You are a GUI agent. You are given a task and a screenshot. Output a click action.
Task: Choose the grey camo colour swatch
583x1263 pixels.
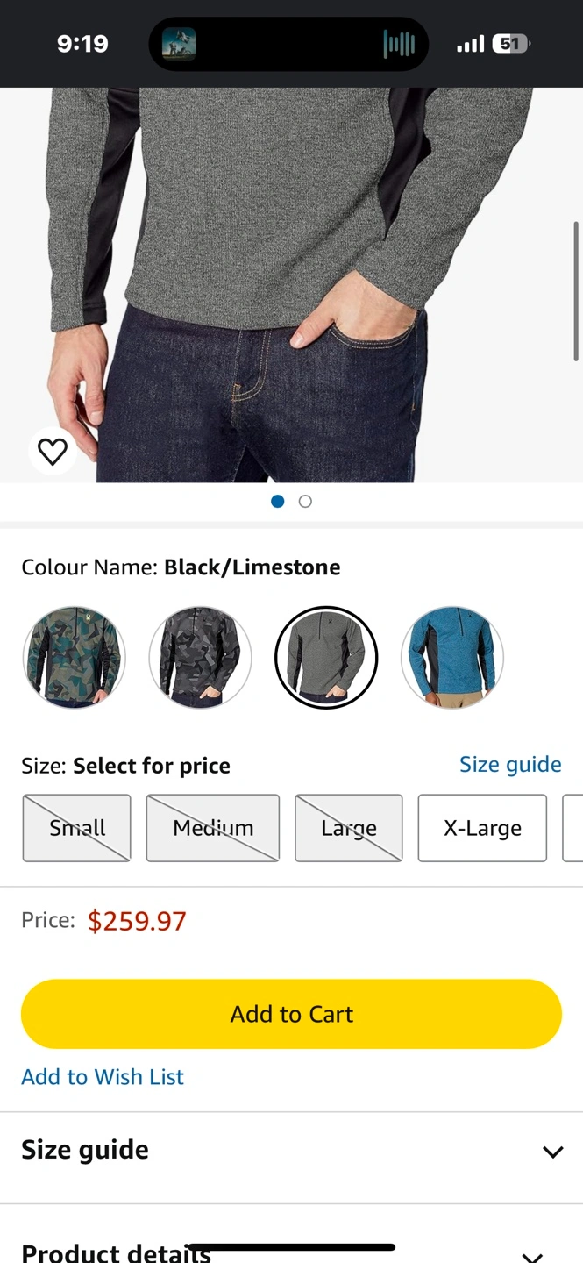coord(200,657)
